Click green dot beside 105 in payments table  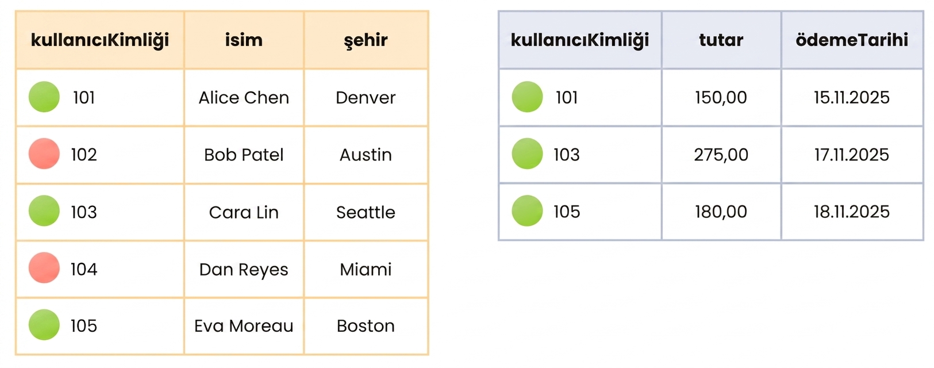(x=527, y=210)
